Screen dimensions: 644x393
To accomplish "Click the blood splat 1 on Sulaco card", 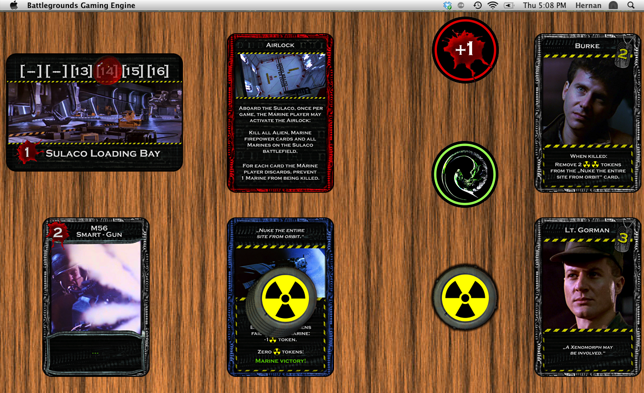I will [x=27, y=152].
